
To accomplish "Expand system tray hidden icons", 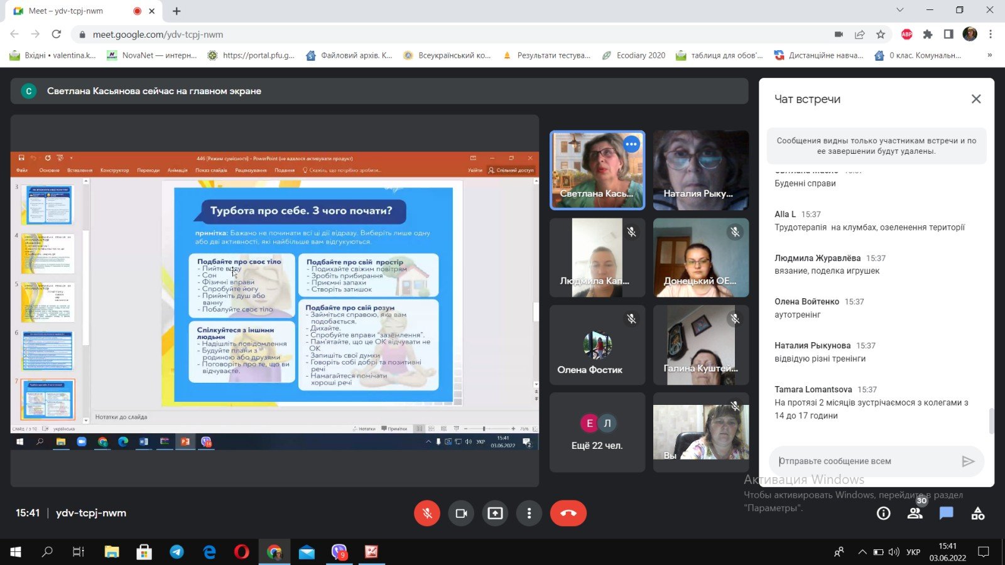I will [x=862, y=552].
